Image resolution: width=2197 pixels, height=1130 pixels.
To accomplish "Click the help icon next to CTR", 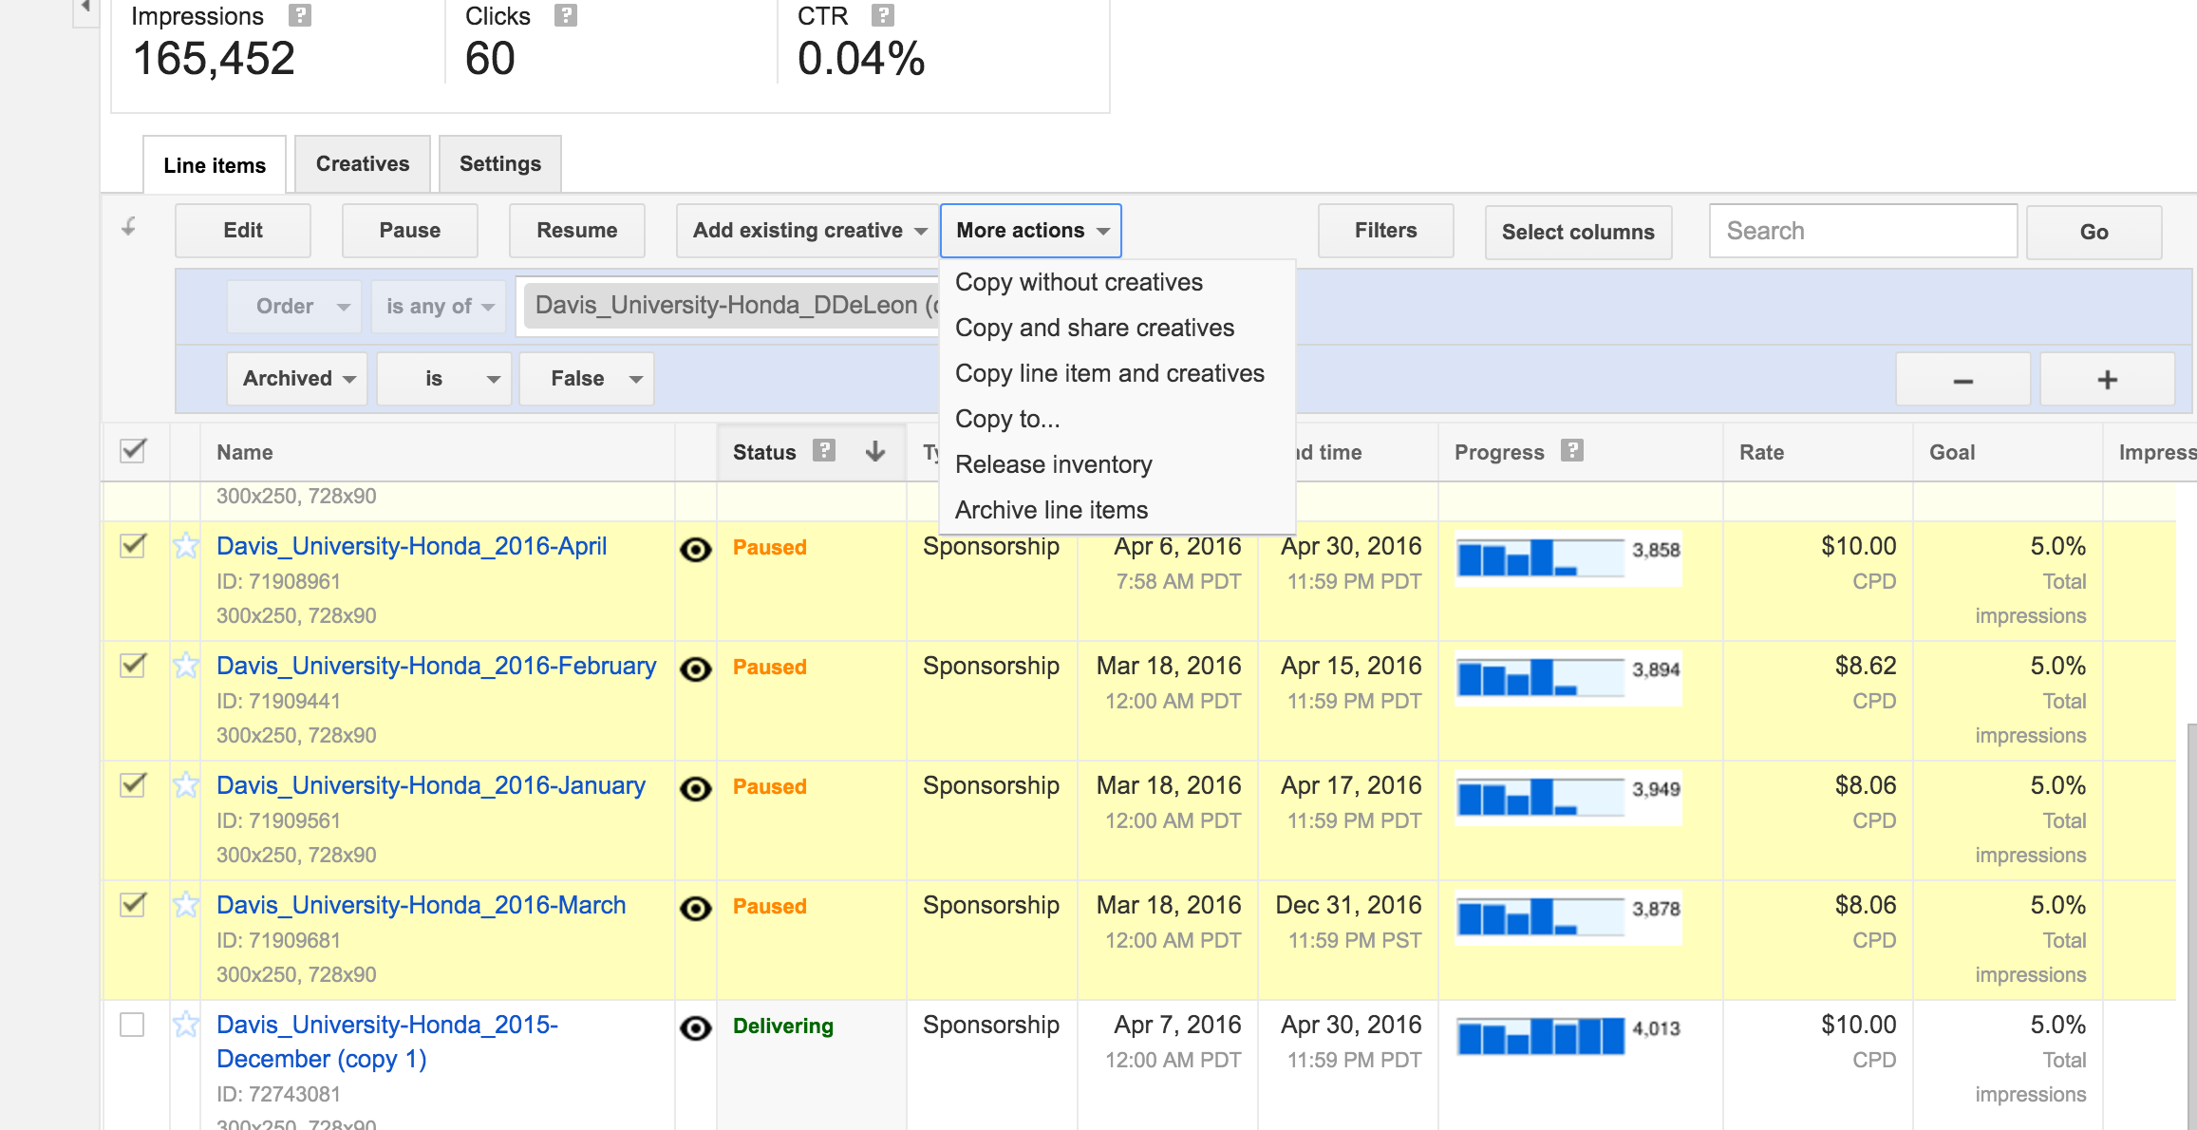I will pyautogui.click(x=883, y=15).
